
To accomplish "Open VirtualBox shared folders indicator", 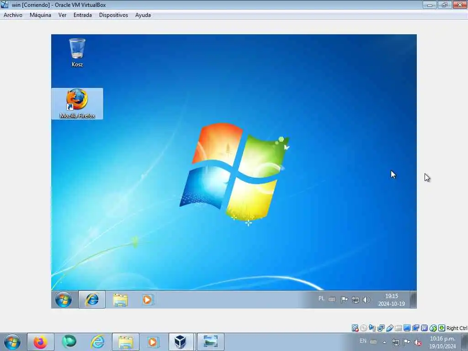I will point(398,328).
